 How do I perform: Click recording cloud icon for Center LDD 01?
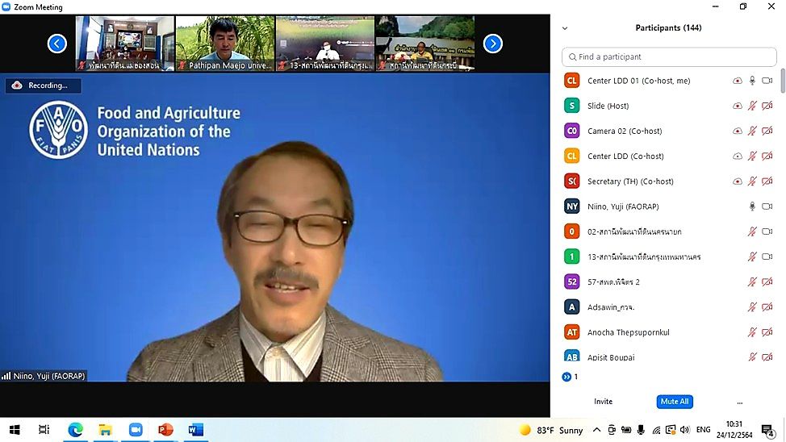pos(738,81)
